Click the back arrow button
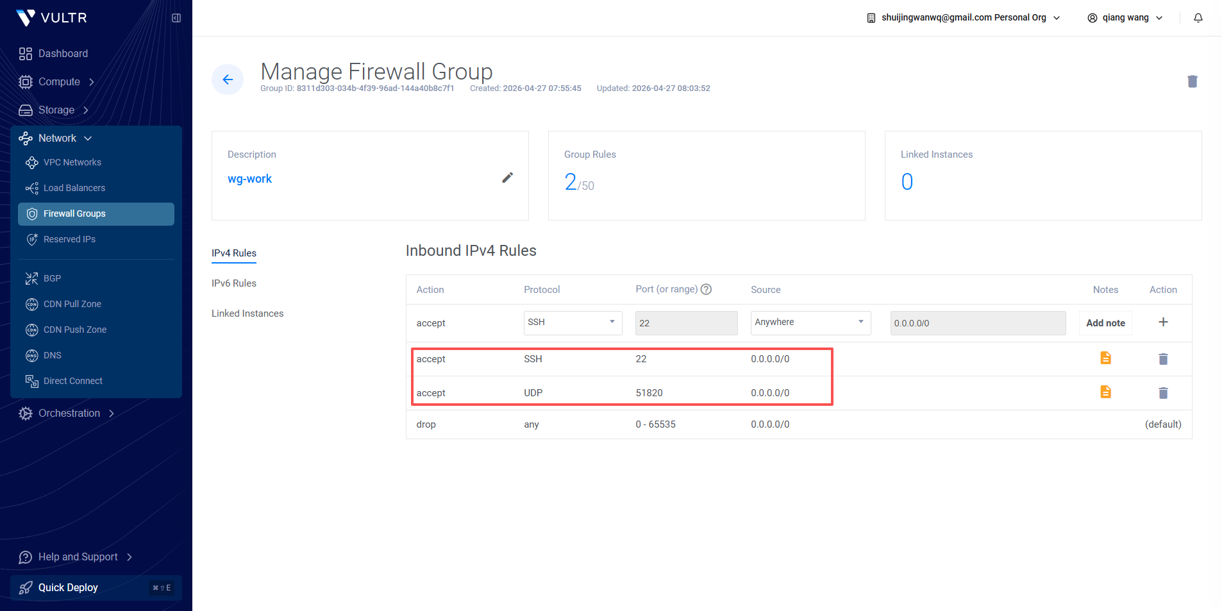Screen dimensions: 1231x611 tap(228, 80)
